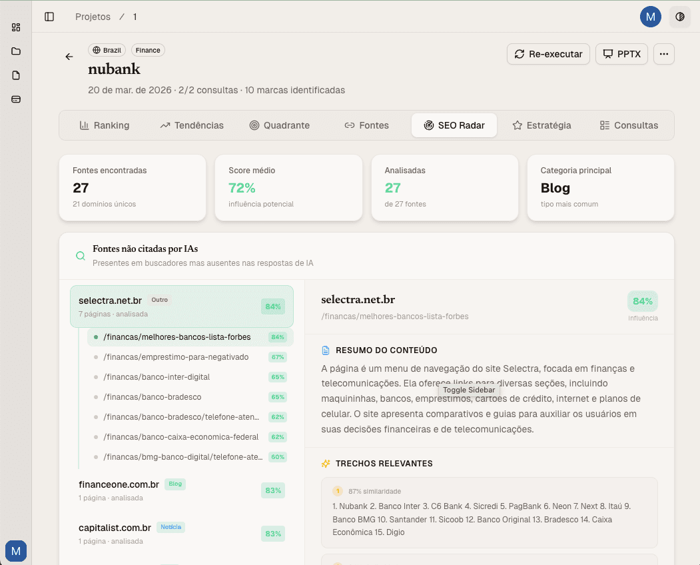Click the link icon on Fontes tab
700x565 pixels.
pyautogui.click(x=350, y=125)
